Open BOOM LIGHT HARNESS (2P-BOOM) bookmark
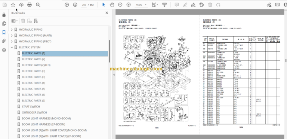The width and height of the screenshot is (287, 139). [x=43, y=124]
